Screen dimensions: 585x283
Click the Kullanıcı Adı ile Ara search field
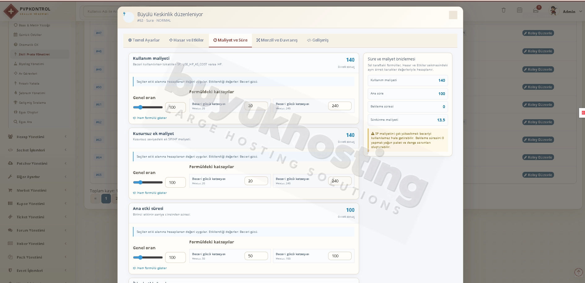(x=101, y=11)
